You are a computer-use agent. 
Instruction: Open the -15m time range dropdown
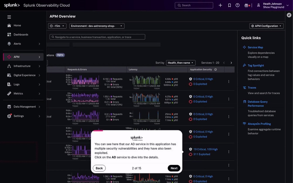click(x=57, y=26)
